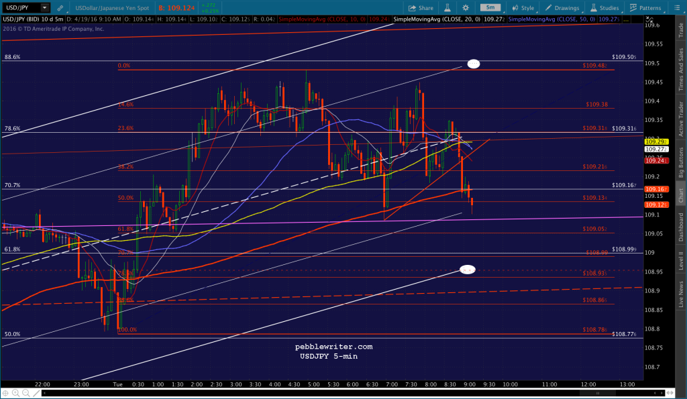Click the 78.6% white retracement label
Screen dimensions: 687x399
[x=12, y=129]
